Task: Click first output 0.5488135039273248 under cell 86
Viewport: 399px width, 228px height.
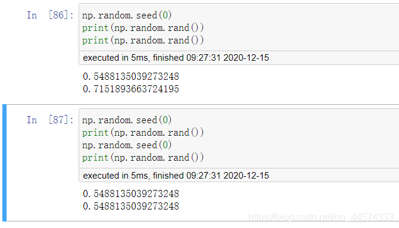Action: click(131, 76)
